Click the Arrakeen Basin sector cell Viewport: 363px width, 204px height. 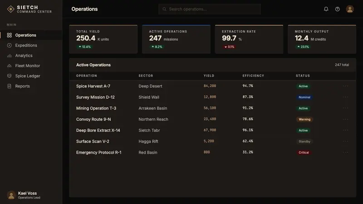(153, 108)
